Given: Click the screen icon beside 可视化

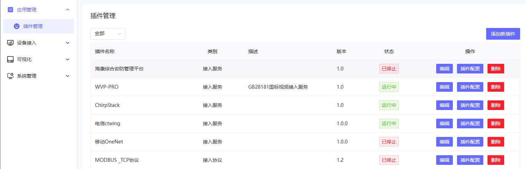Looking at the screenshot, I should tap(10, 59).
